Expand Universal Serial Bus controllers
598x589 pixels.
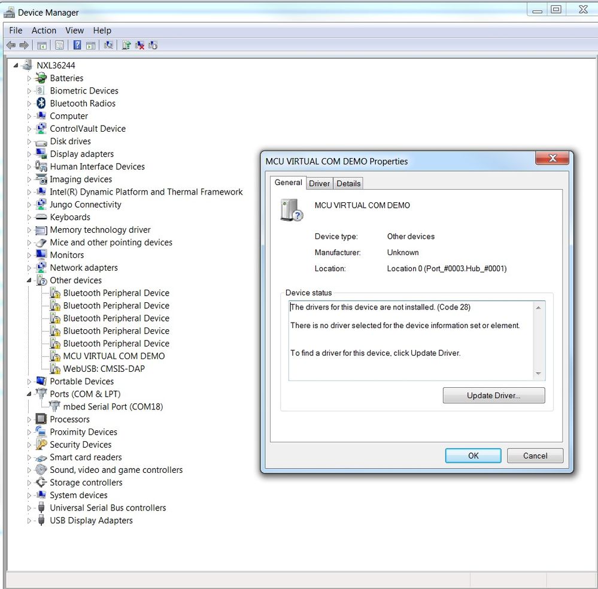(x=29, y=508)
